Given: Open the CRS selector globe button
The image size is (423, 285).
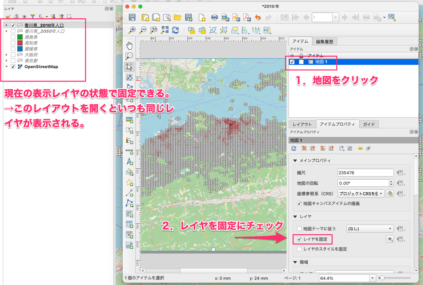Looking at the screenshot, I should [390, 194].
